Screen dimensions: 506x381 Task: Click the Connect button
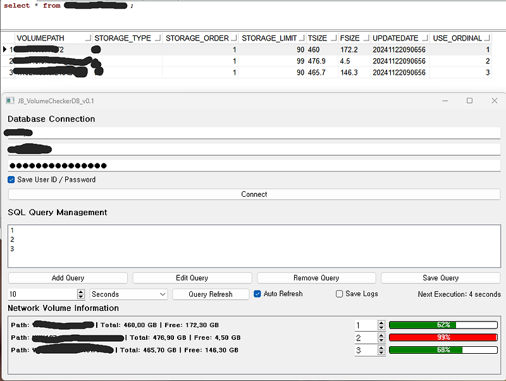click(254, 194)
